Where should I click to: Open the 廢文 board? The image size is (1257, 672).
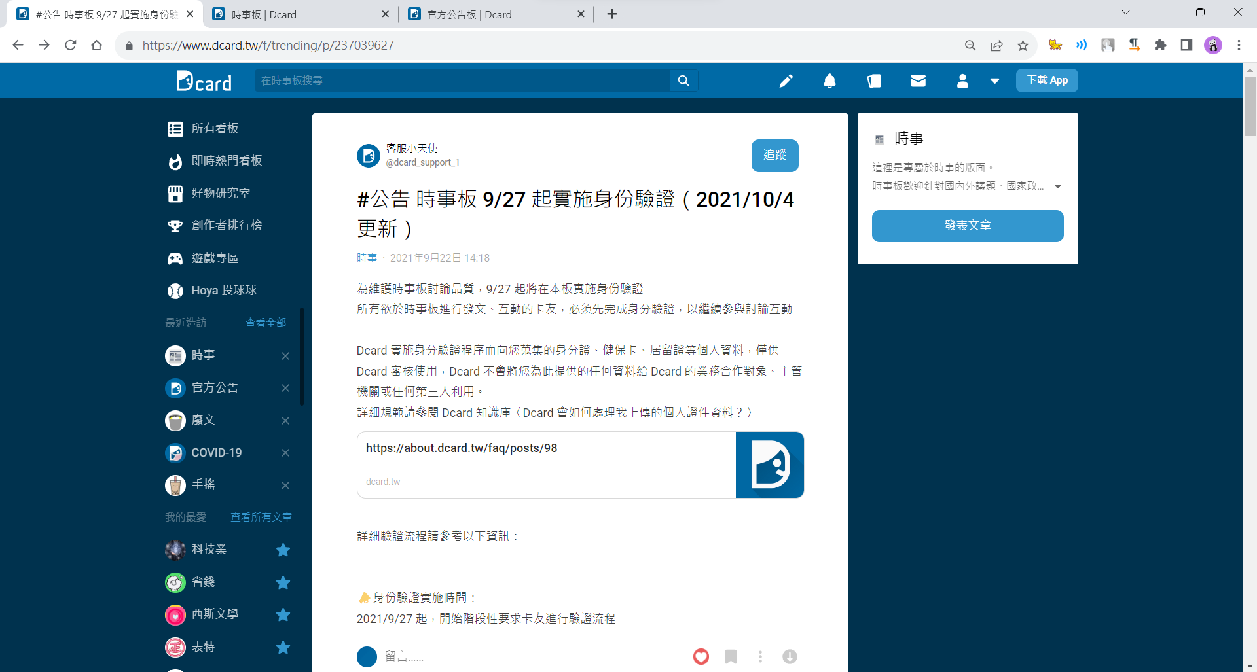(x=203, y=420)
